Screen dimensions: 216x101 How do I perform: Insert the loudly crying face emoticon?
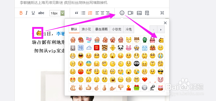pyautogui.click(x=161, y=56)
